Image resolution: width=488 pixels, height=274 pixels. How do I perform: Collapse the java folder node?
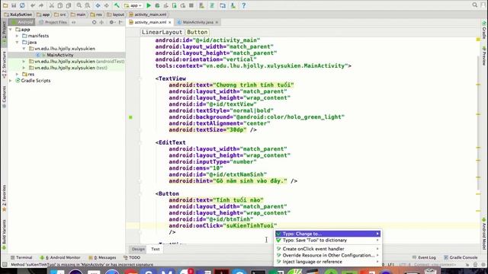[x=18, y=43]
